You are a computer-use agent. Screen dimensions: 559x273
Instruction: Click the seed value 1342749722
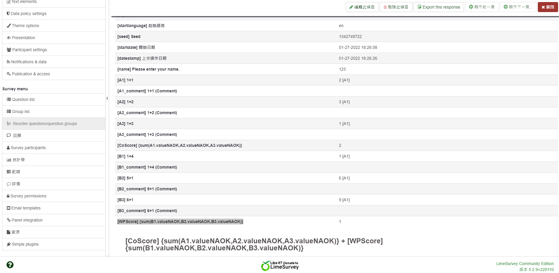coord(350,36)
